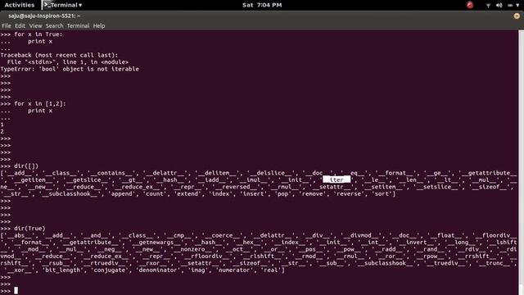Click the red recording indicator icon
The image size is (524, 295).
coord(470,5)
